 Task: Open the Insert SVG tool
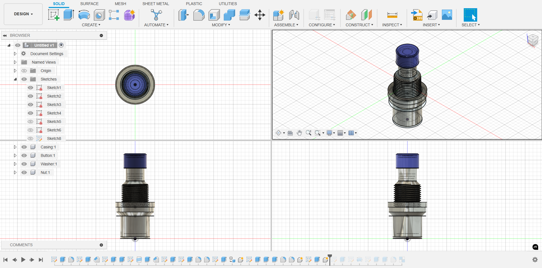click(x=417, y=15)
